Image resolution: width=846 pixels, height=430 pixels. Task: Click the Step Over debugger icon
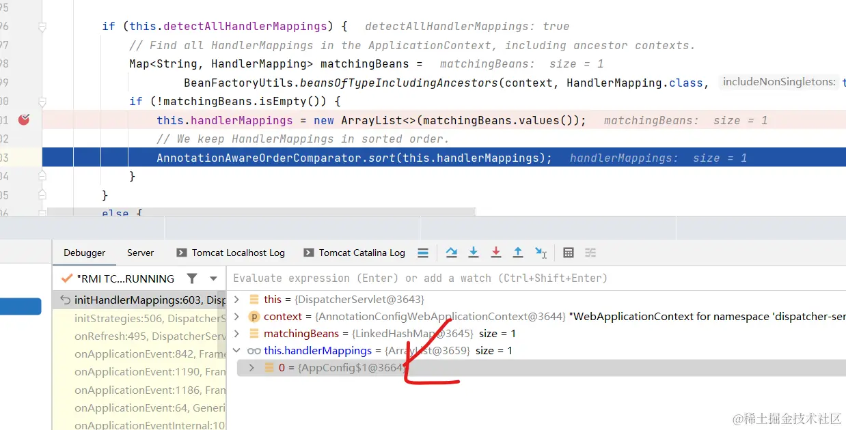451,253
